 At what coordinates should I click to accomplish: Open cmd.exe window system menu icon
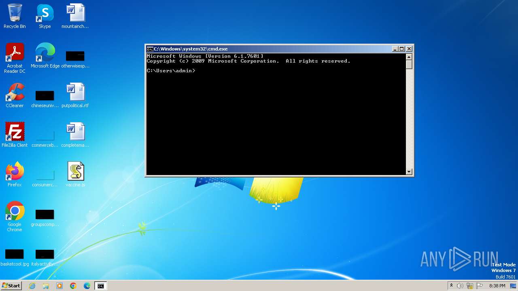150,49
